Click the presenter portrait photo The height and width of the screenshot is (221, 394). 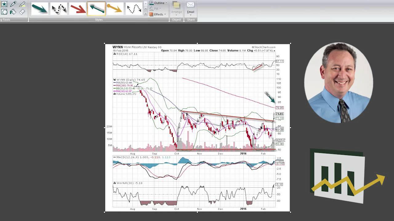[x=339, y=83]
